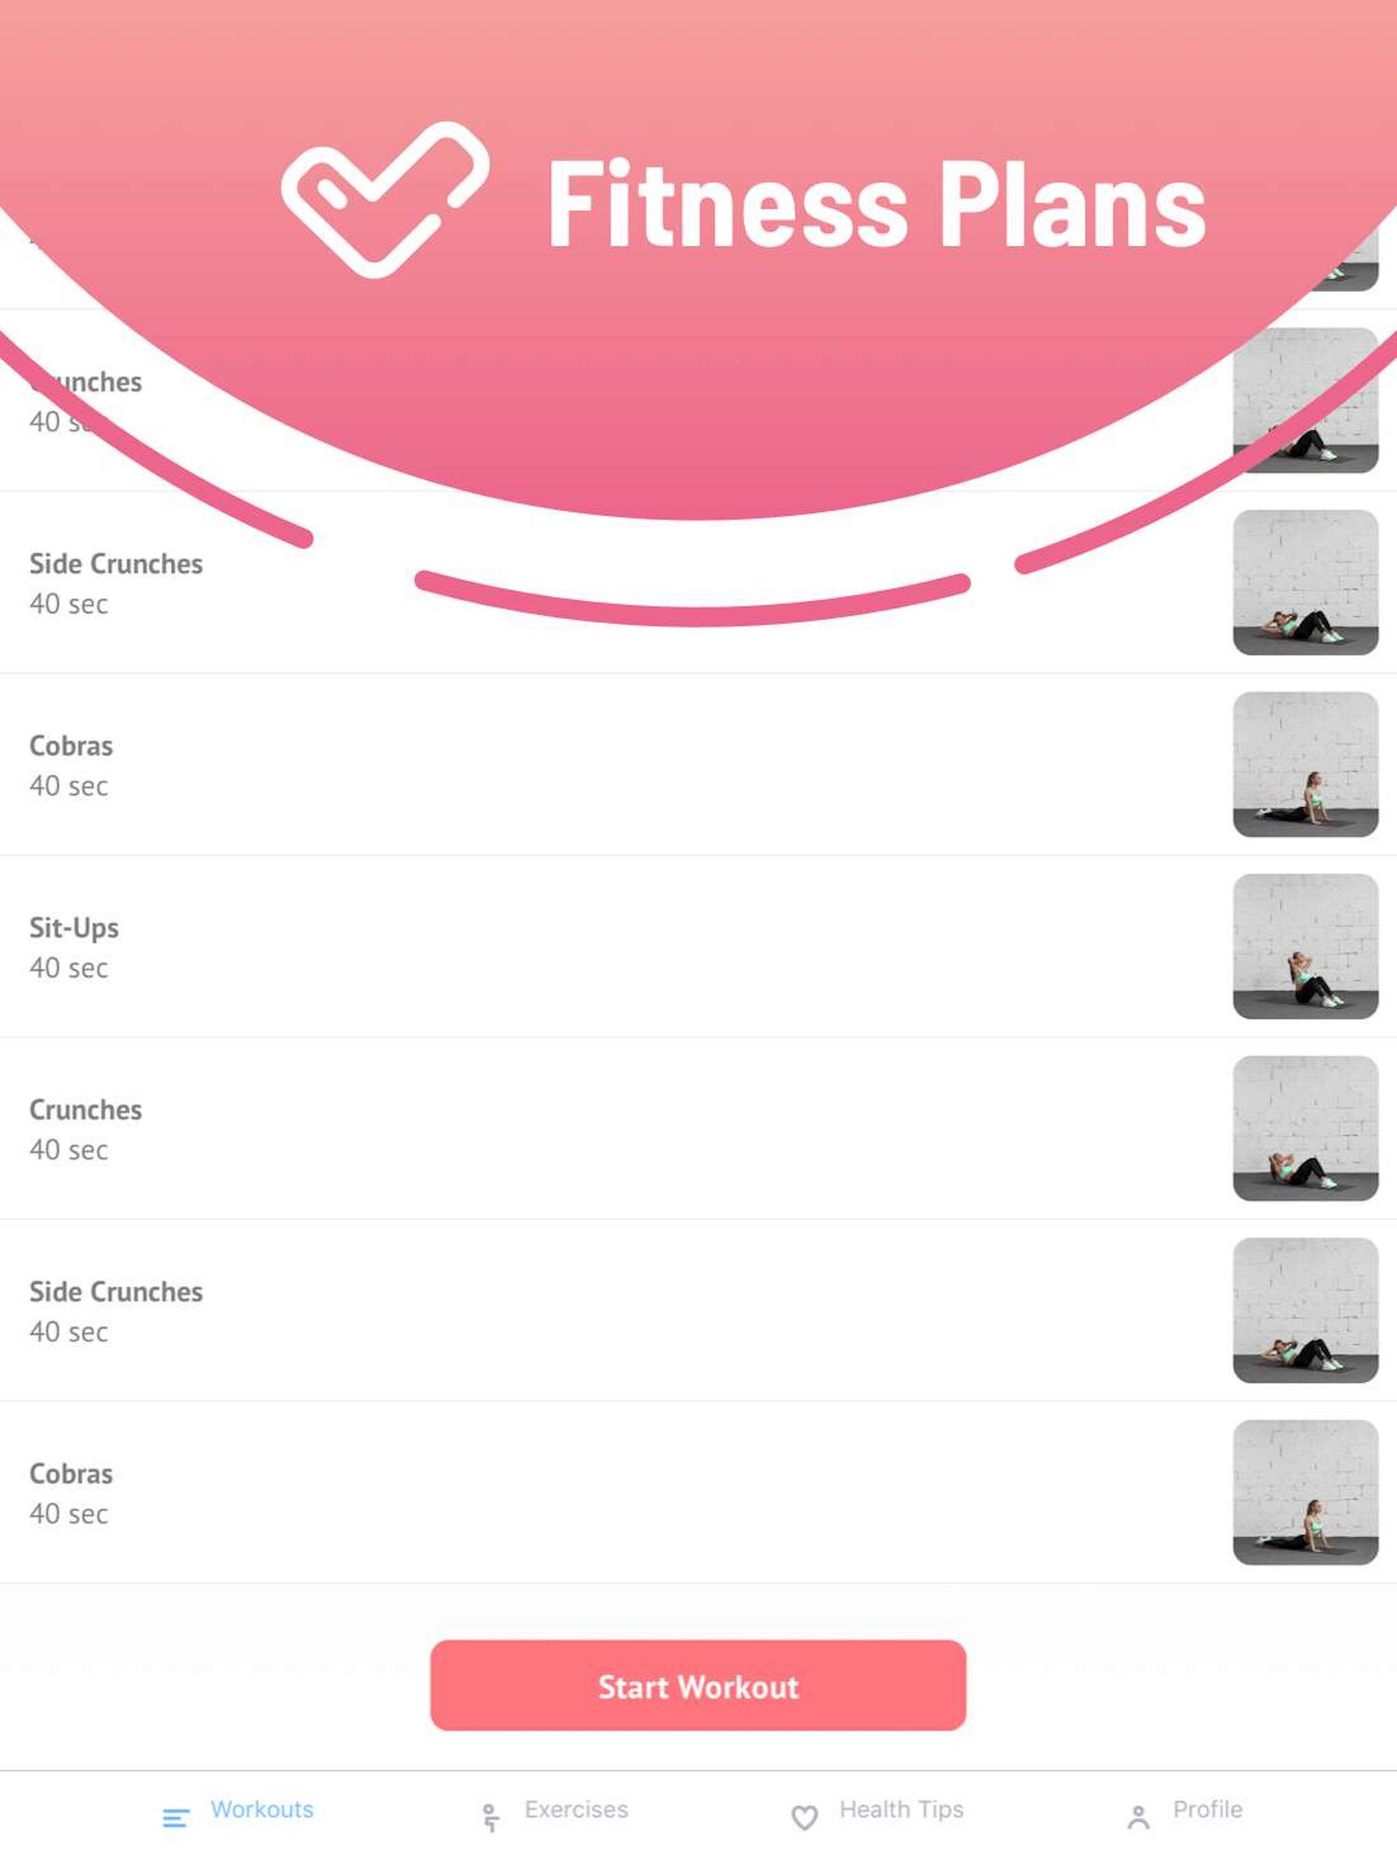Select the first Side Crunches exercise row
Image resolution: width=1397 pixels, height=1864 pixels.
point(698,582)
